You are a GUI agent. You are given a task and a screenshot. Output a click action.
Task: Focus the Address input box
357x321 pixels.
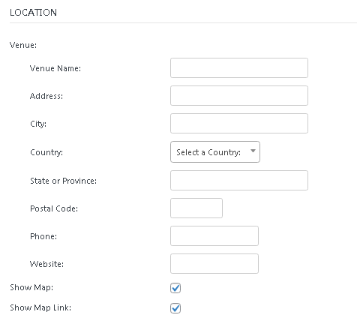pyautogui.click(x=239, y=96)
